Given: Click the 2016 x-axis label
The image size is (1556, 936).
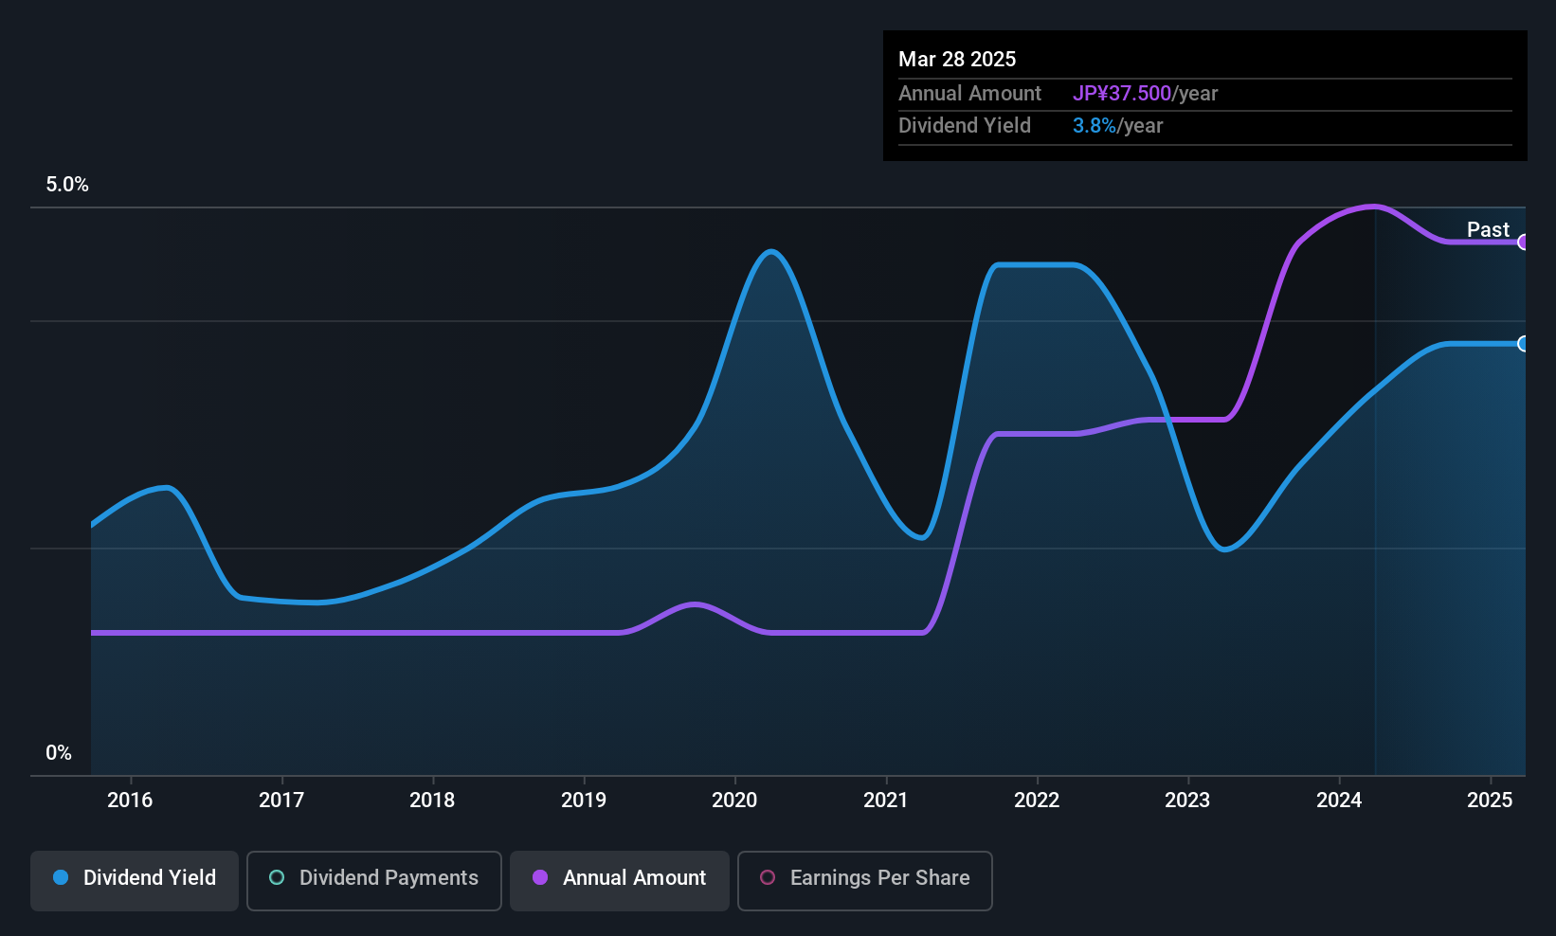Looking at the screenshot, I should [130, 801].
